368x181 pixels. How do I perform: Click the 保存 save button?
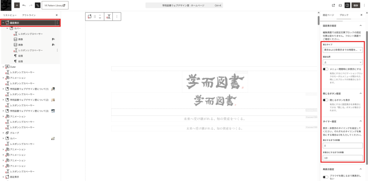pos(356,5)
